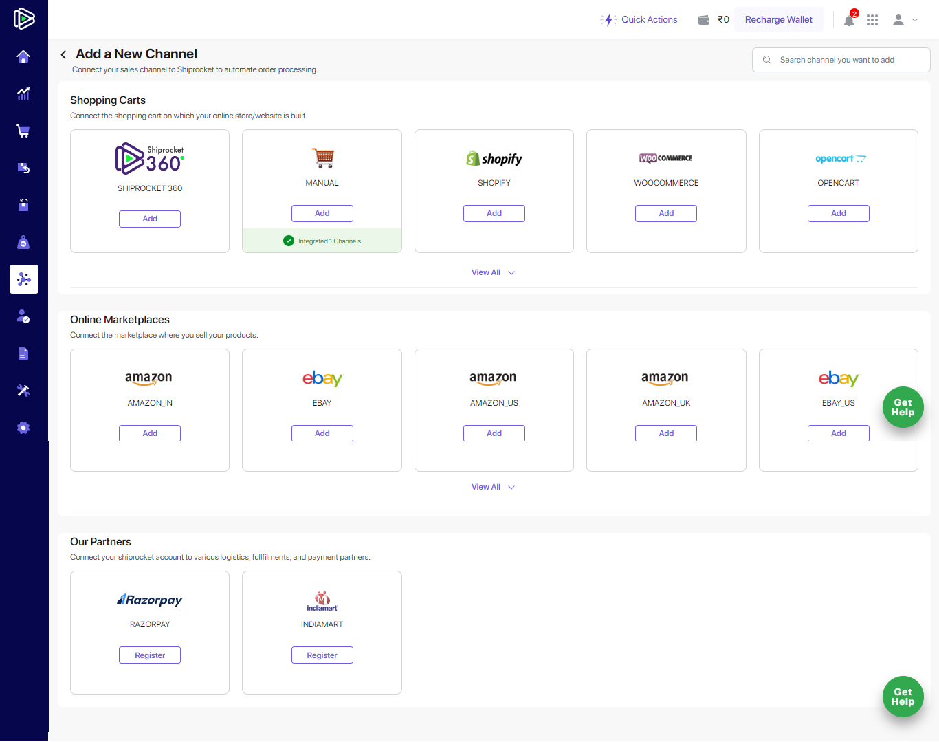This screenshot has height=742, width=939.
Task: Open the Quick Actions menu
Action: pos(639,19)
